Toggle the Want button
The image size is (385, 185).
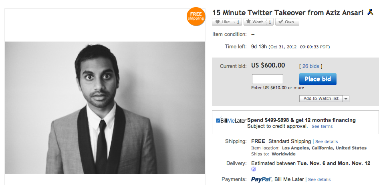pos(258,22)
